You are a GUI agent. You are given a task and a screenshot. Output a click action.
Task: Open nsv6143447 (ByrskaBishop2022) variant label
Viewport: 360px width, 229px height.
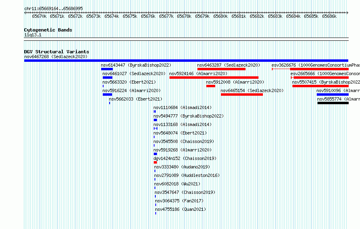(136, 65)
